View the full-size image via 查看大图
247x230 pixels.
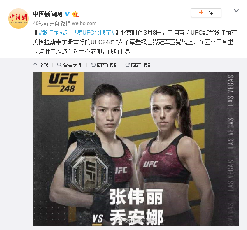tap(70, 65)
